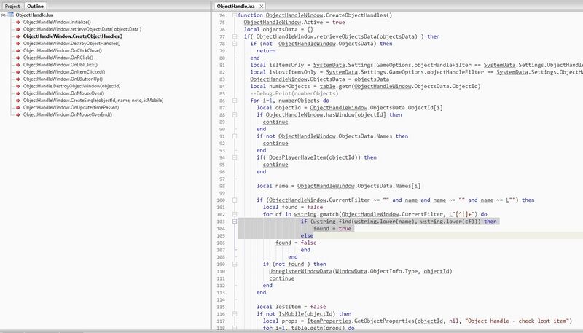
Task: Select DestroyObjectWindow(objectId) in outline
Action: coord(71,86)
